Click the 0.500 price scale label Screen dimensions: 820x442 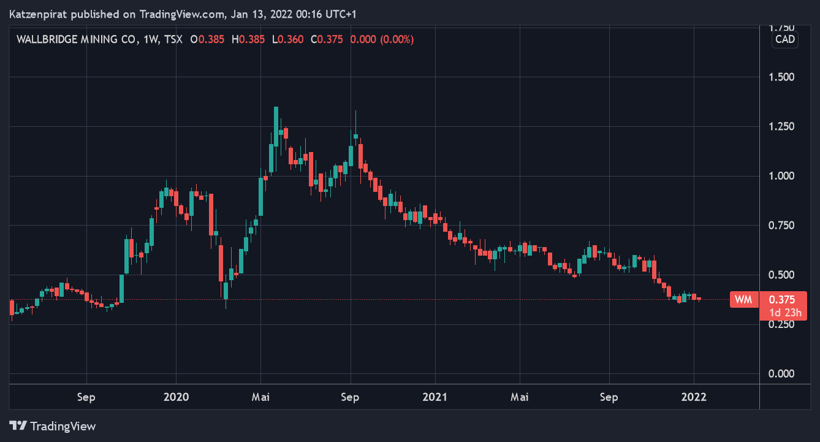(x=781, y=275)
